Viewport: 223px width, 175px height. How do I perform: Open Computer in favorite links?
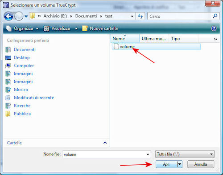[24, 65]
